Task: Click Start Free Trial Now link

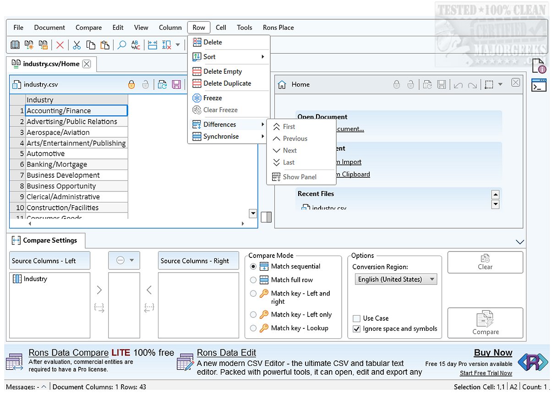Action: (486, 373)
